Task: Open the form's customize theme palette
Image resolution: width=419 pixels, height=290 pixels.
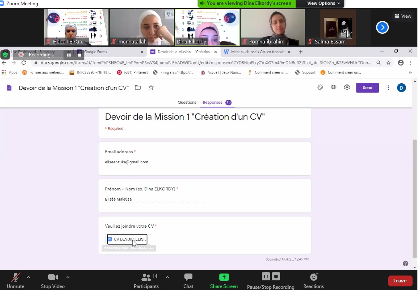Action: coord(320,88)
